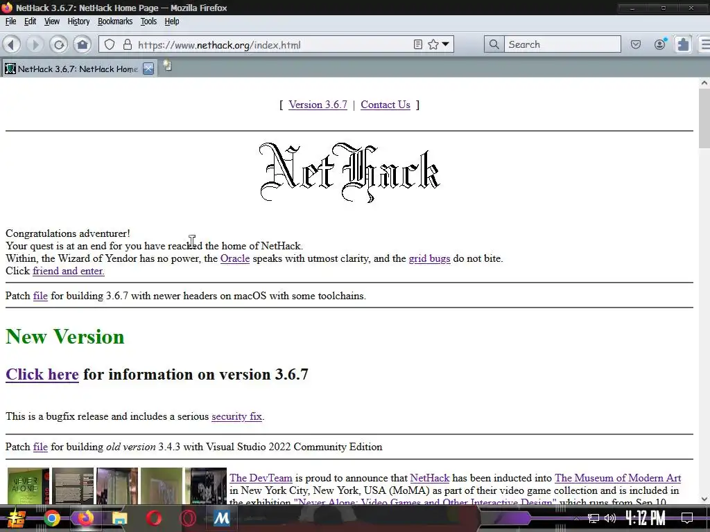Open the Bookmarks menu
Screen dimensions: 710x532
coord(115,21)
